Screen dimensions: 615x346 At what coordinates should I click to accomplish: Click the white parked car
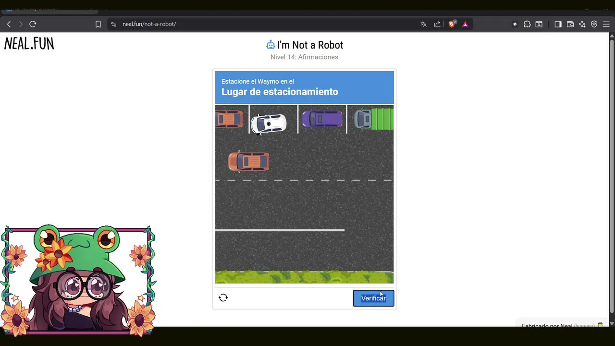coord(268,124)
